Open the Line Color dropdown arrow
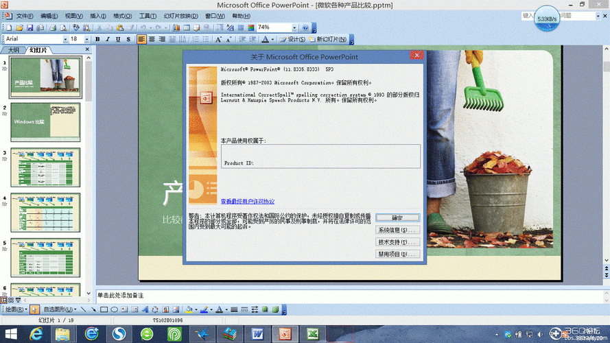 [211, 309]
